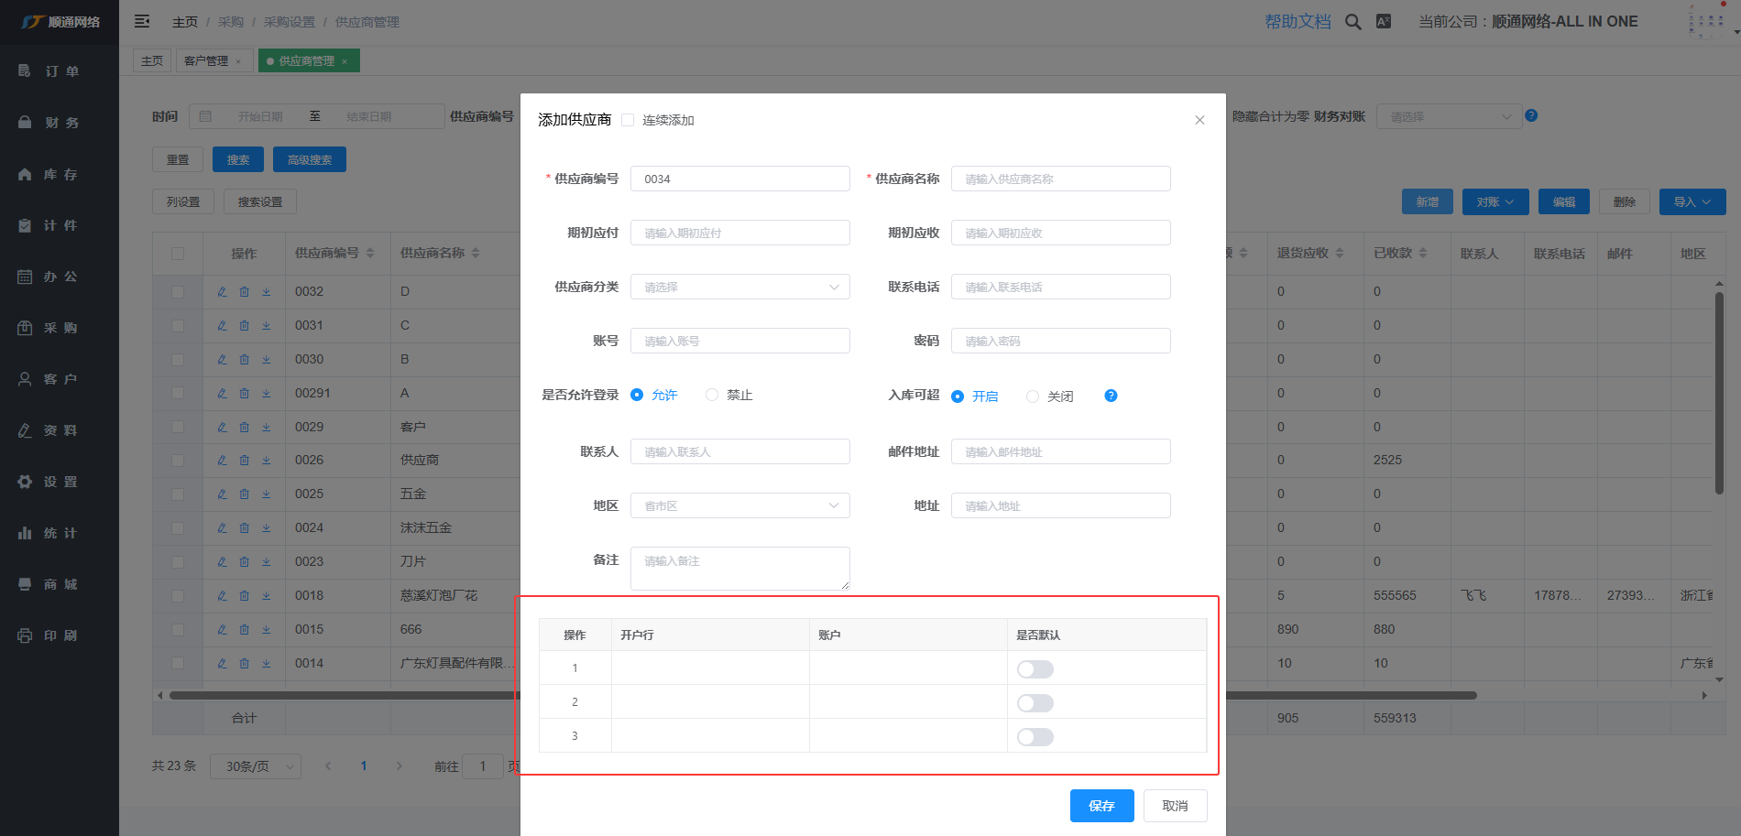Open the 统计 sidebar menu

[x=60, y=533]
